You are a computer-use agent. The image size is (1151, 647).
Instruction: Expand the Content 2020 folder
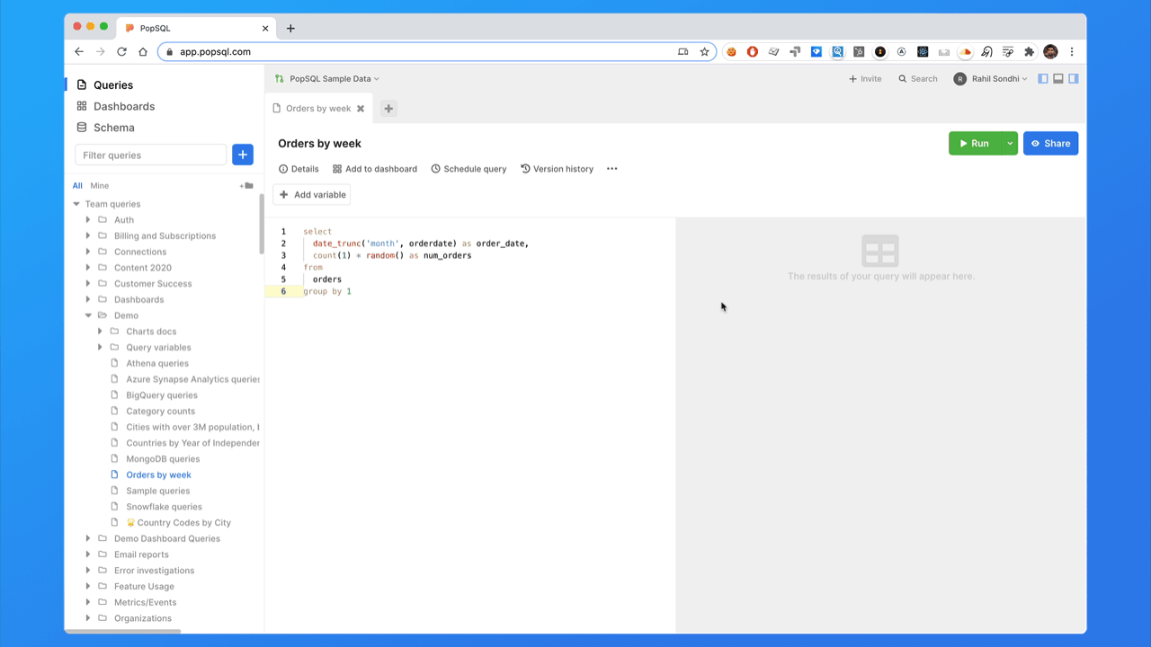[x=88, y=268]
